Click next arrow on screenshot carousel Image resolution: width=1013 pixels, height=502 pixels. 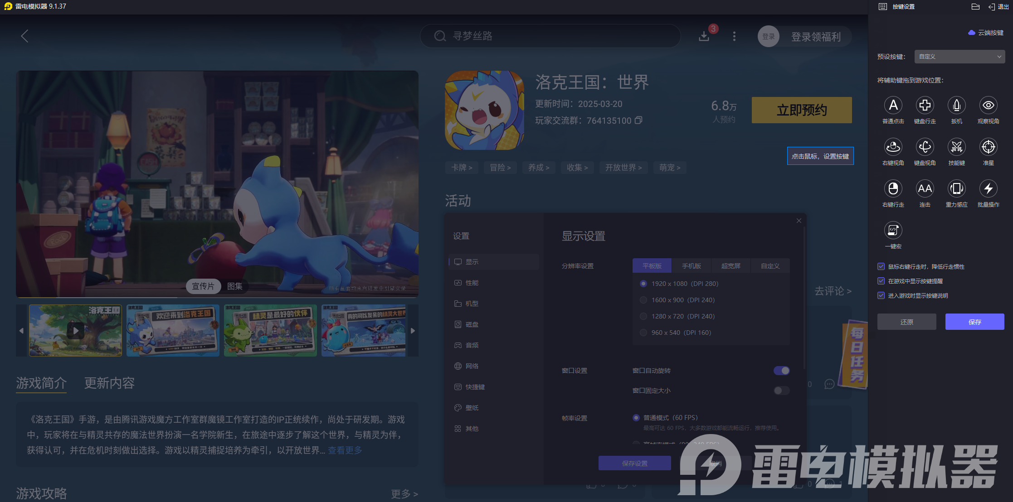click(x=413, y=331)
